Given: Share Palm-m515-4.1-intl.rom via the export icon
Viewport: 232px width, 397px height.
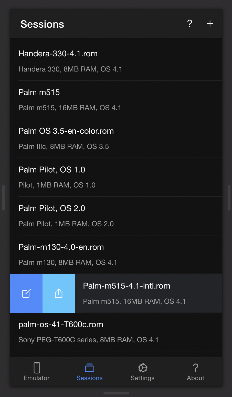Looking at the screenshot, I should coord(59,294).
